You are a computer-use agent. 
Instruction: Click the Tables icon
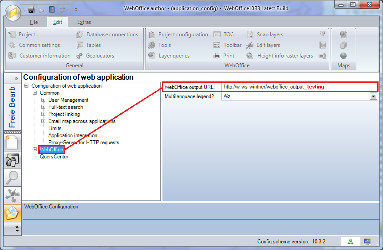pyautogui.click(x=79, y=45)
